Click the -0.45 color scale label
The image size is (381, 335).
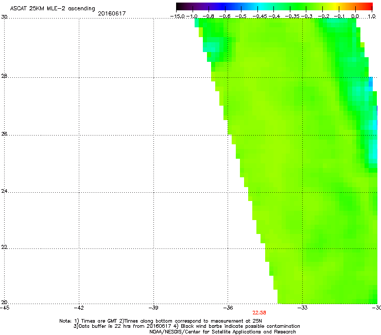[x=259, y=16]
